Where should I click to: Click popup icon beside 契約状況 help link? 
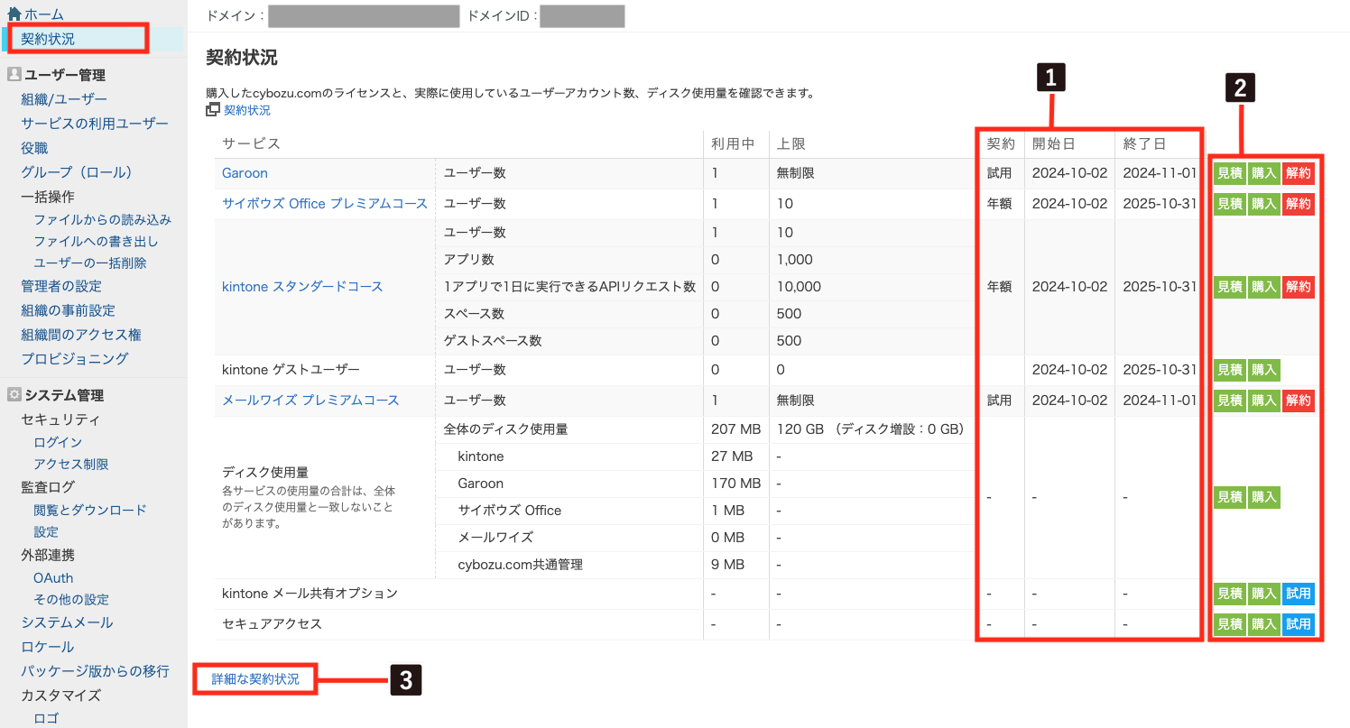(x=213, y=110)
